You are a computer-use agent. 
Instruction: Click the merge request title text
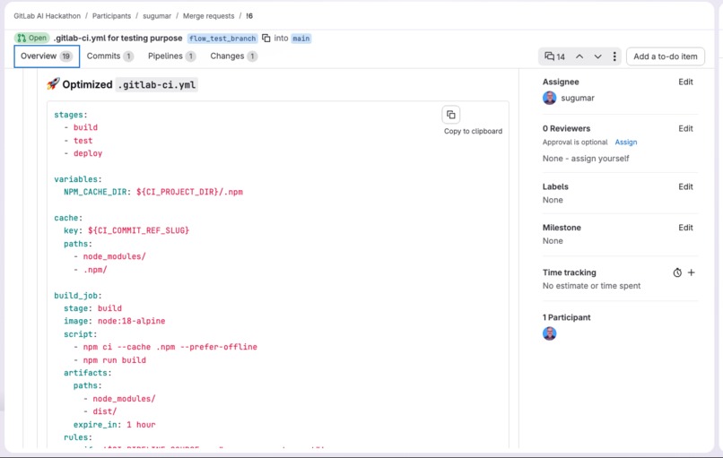point(118,39)
